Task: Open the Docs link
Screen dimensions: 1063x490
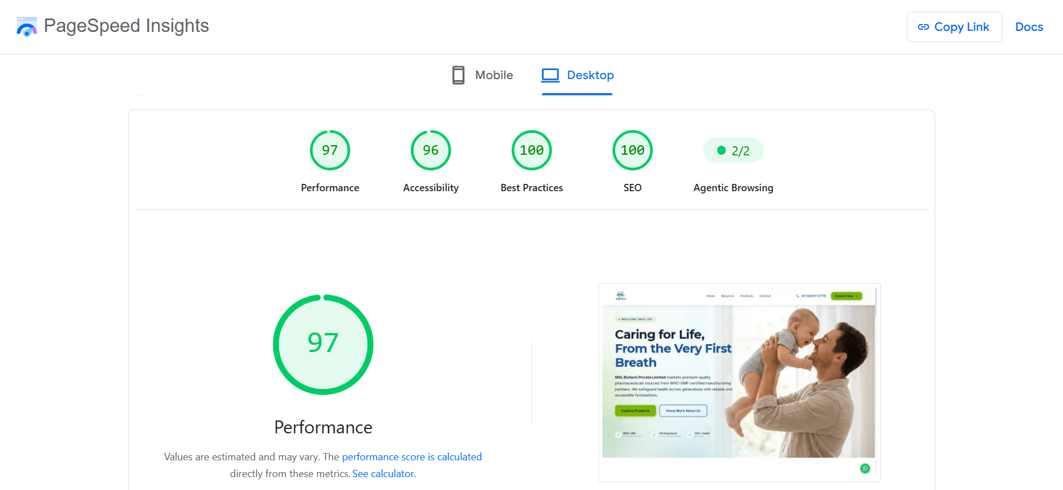Action: pyautogui.click(x=1029, y=27)
